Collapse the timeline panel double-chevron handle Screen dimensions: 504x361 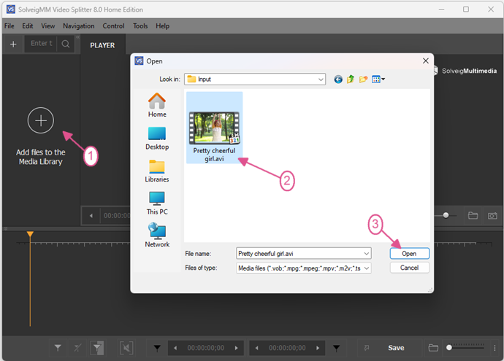(x=5, y=229)
